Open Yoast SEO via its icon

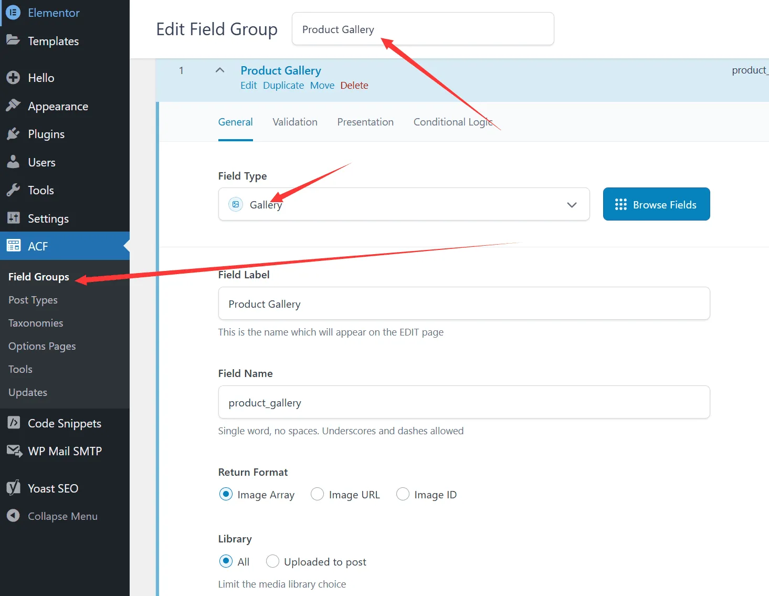[13, 488]
